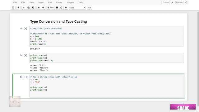Screen dimensions: 199x112
Task: Click the In [3] prompt label
Action: coord(24,28)
